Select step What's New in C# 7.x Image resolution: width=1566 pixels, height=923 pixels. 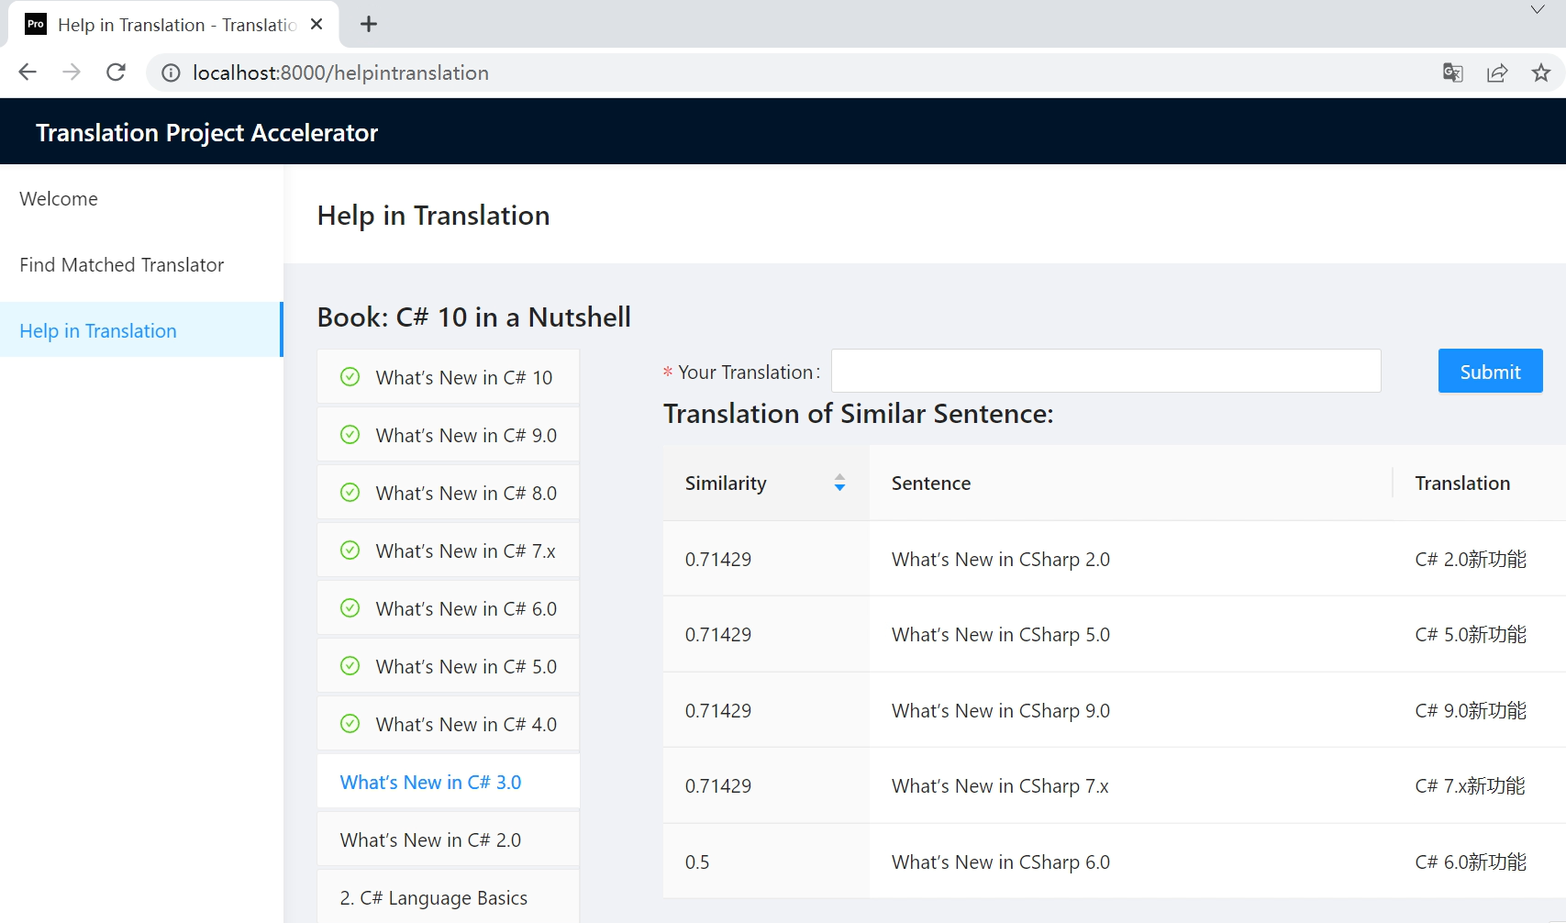[449, 550]
